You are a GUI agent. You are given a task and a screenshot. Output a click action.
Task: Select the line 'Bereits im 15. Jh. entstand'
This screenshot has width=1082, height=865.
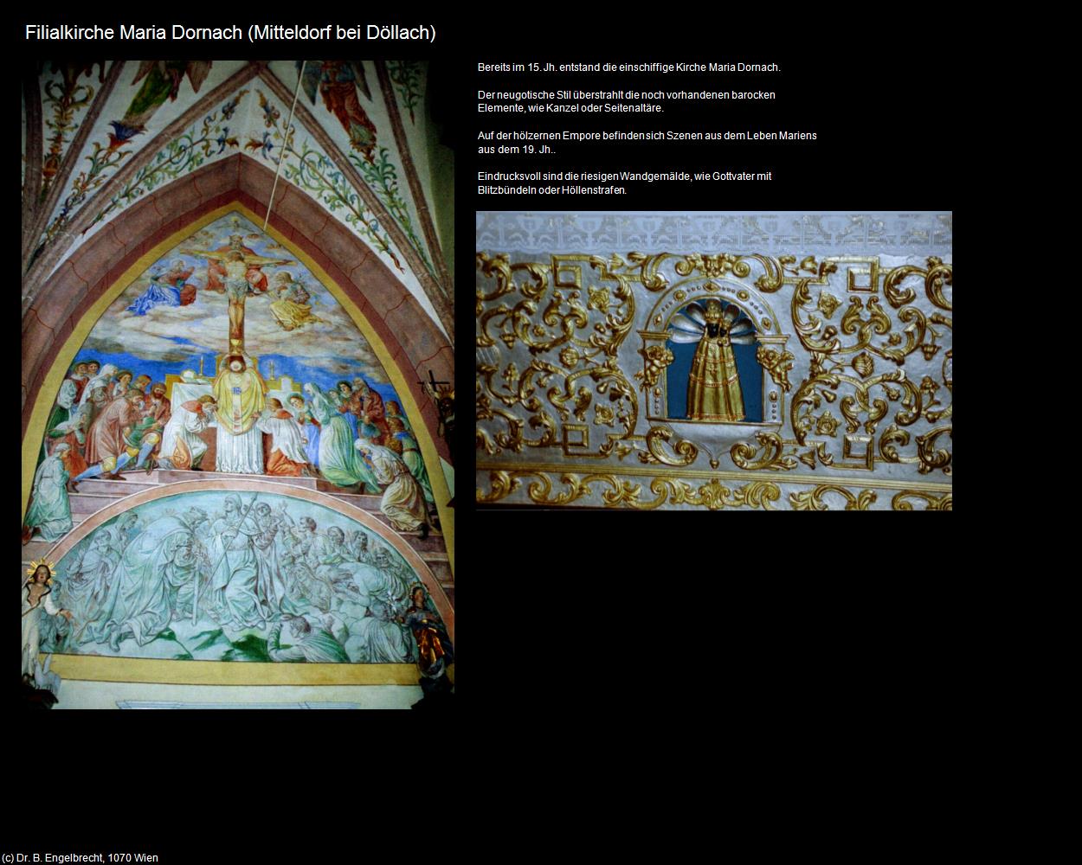[x=629, y=67]
